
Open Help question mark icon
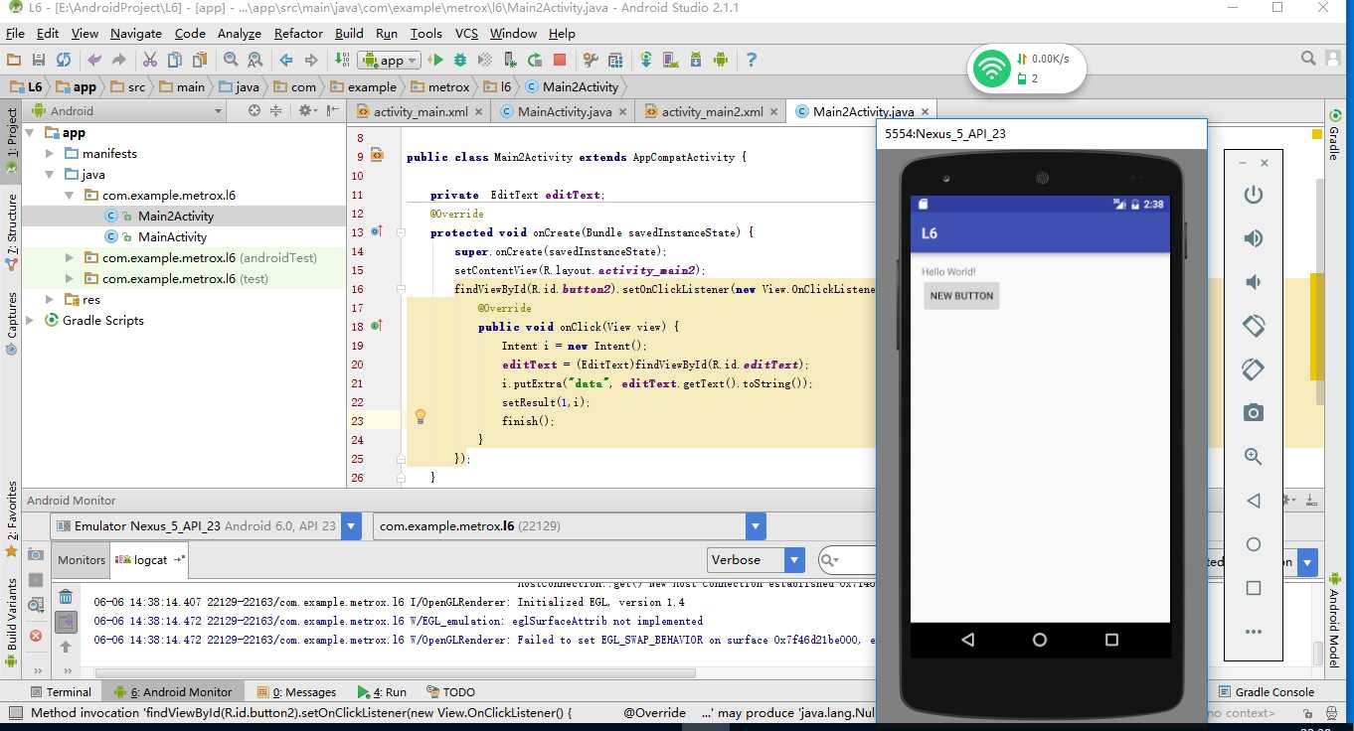pos(752,60)
